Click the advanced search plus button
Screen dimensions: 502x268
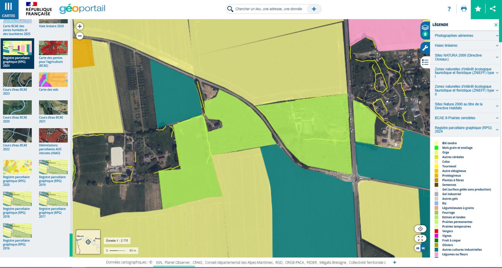click(x=314, y=9)
